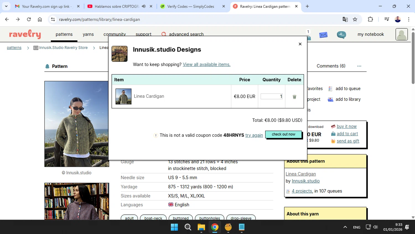Open Innusik.Studio Ravelry Store breadcrumb
This screenshot has height=234, width=415.
click(x=61, y=48)
